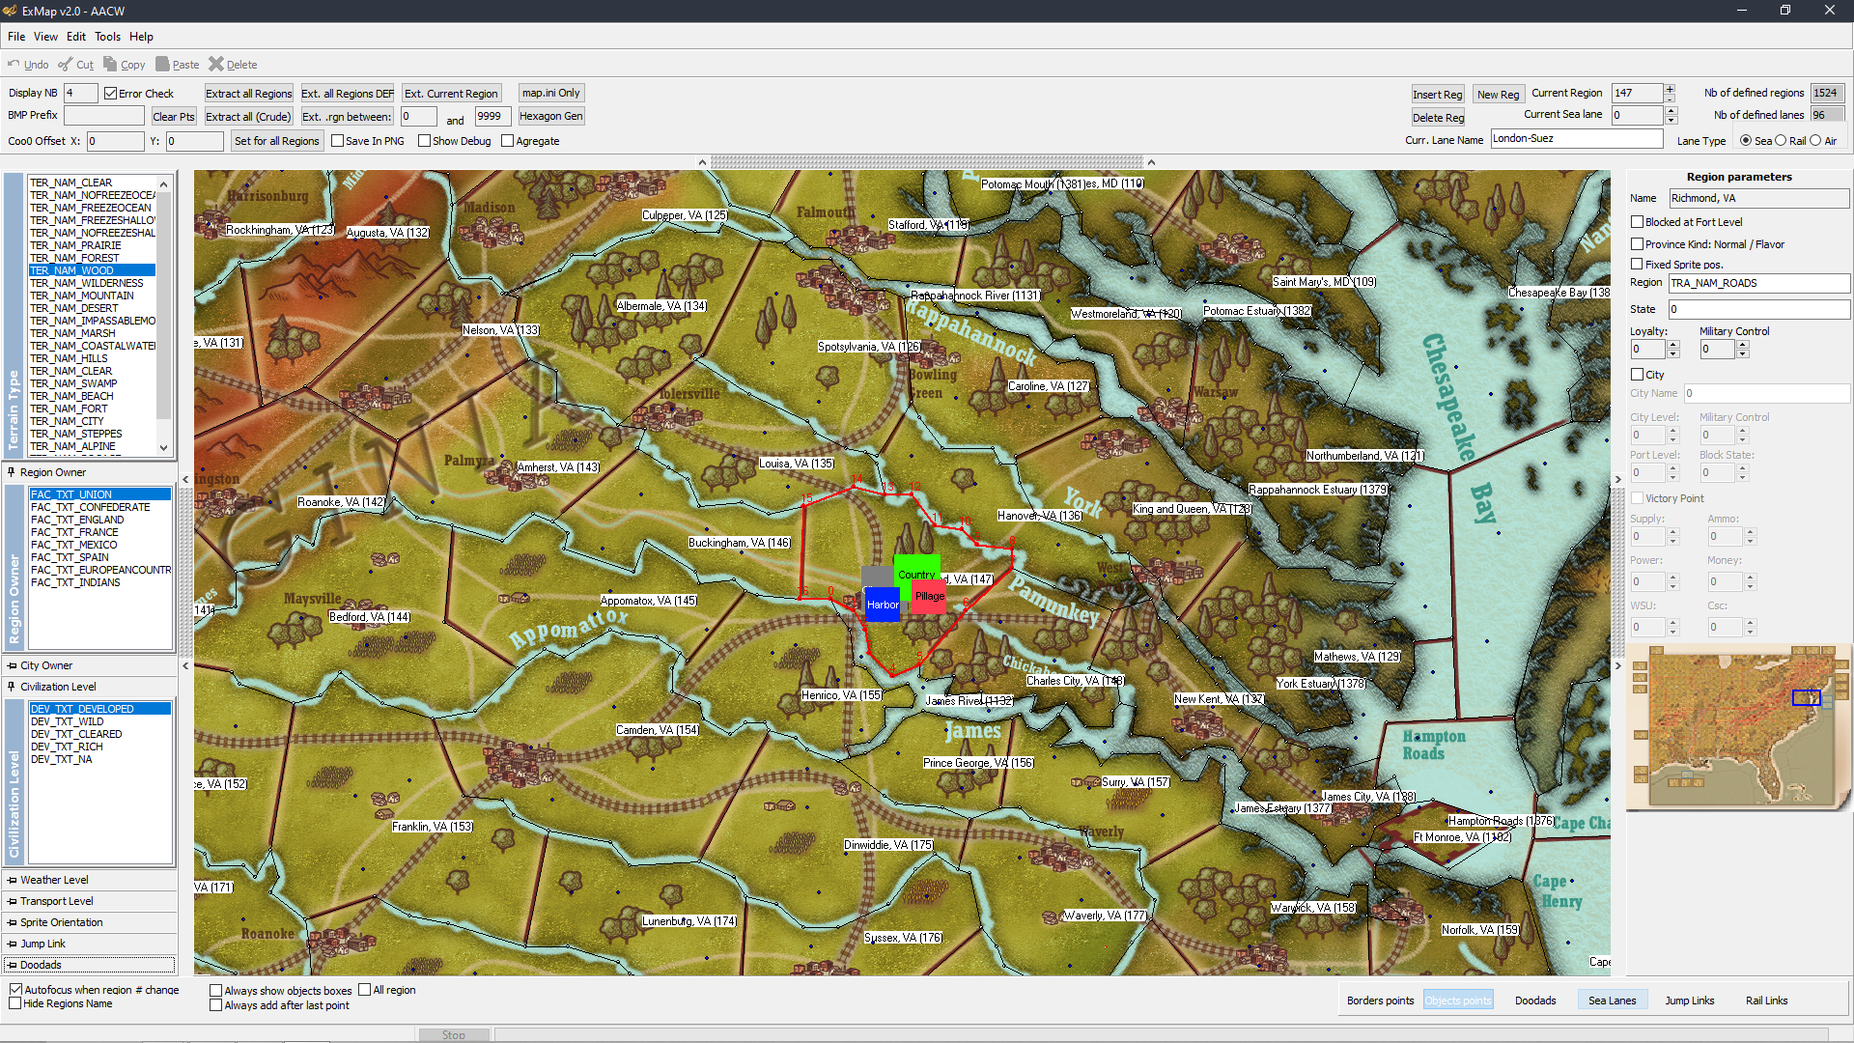Image resolution: width=1854 pixels, height=1043 pixels.
Task: Click the Hexagon Gen button
Action: 550,116
